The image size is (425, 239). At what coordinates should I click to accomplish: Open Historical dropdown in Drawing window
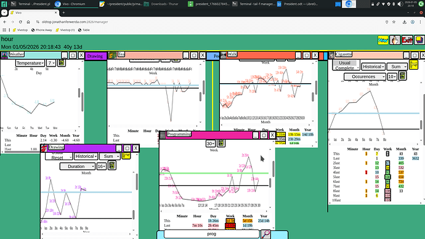click(86, 156)
